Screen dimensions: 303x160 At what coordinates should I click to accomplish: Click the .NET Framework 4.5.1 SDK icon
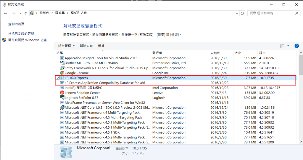click(x=62, y=132)
